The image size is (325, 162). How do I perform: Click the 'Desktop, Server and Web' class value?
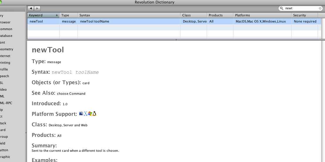tap(68, 125)
